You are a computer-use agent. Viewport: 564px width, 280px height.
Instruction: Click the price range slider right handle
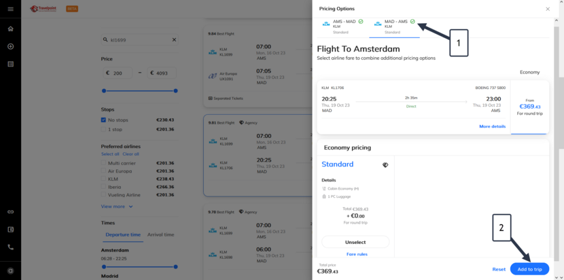tap(175, 90)
